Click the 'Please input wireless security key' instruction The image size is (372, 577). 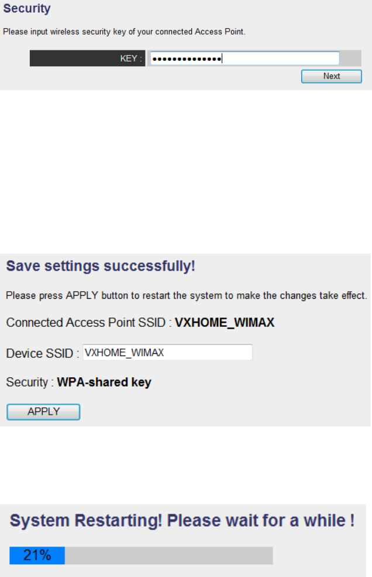click(x=124, y=32)
